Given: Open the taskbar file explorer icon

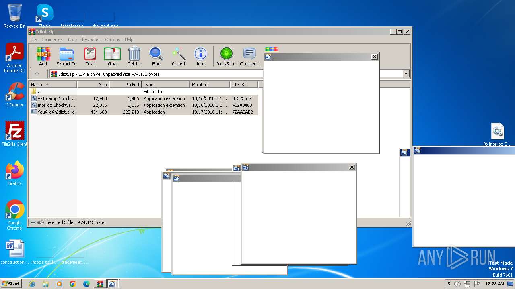Looking at the screenshot, I should tap(45, 284).
